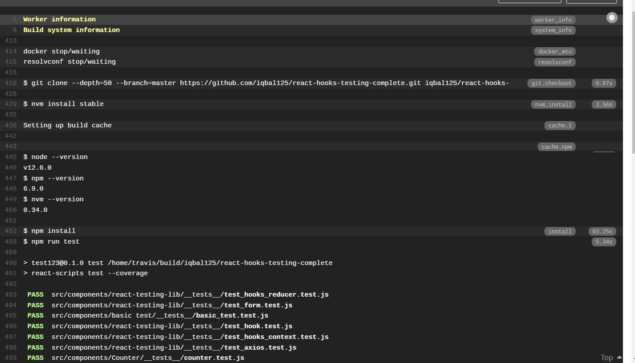Viewport: 635px width, 363px height.
Task: Click the Top arrow icon
Action: click(619, 357)
